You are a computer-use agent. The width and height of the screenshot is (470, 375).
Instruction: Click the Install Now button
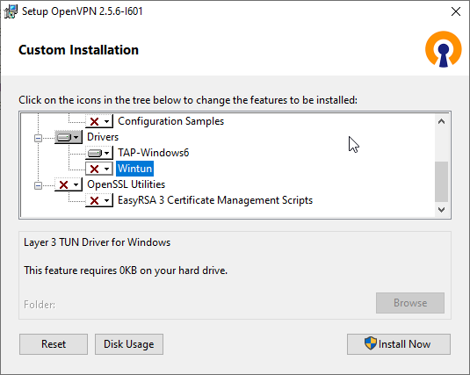tap(399, 344)
